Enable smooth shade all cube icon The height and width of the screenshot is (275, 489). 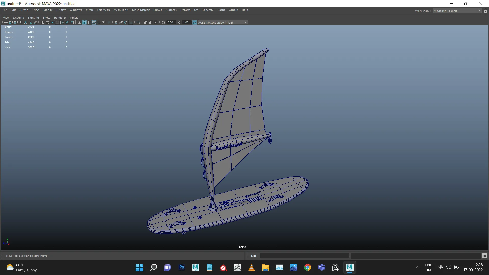pyautogui.click(x=84, y=22)
